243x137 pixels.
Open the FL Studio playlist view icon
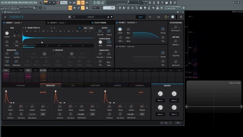tap(120, 8)
